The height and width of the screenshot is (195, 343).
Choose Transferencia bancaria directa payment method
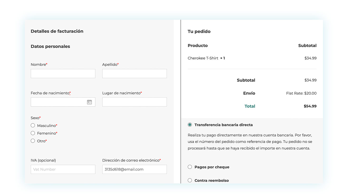point(189,124)
